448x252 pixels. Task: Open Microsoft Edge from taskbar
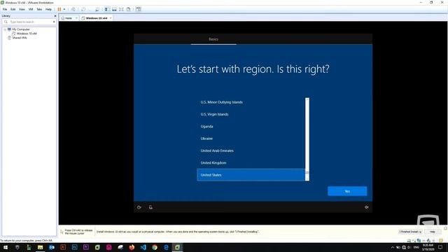pyautogui.click(x=166, y=247)
